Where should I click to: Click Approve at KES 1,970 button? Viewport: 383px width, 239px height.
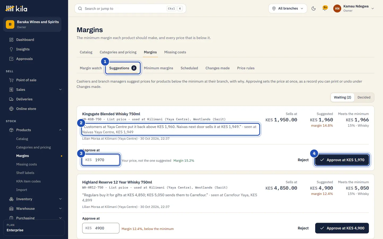pos(342,160)
